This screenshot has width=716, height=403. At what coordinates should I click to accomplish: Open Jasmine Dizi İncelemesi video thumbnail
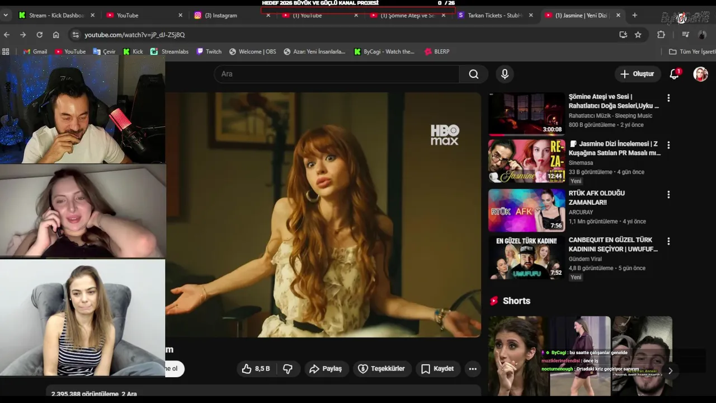pos(526,161)
